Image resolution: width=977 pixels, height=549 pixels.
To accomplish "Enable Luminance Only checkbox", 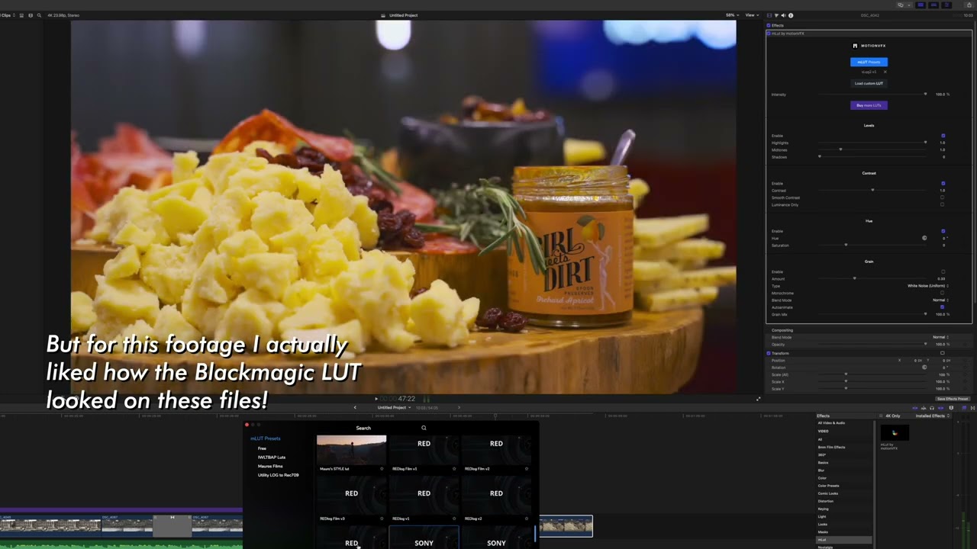I will pyautogui.click(x=943, y=205).
